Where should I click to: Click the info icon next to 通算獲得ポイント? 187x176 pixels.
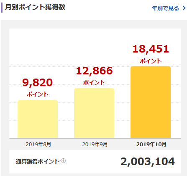click(64, 160)
